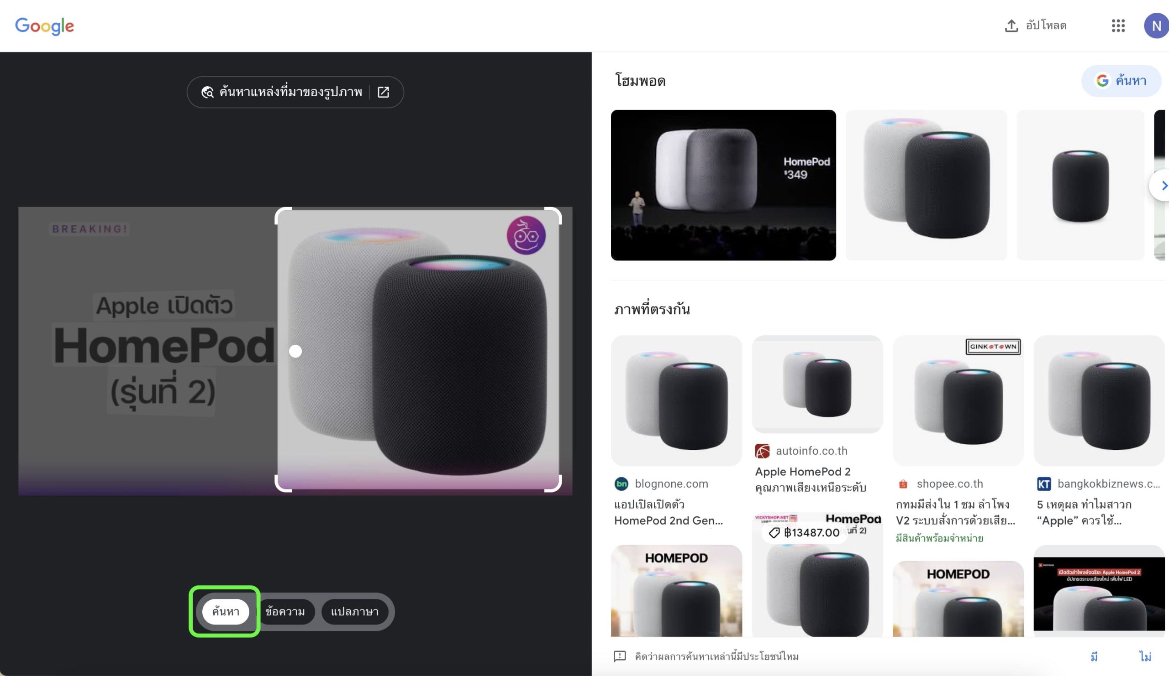Open the account avatar N
This screenshot has width=1169, height=676.
point(1156,26)
